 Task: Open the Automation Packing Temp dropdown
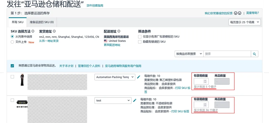click(x=115, y=77)
